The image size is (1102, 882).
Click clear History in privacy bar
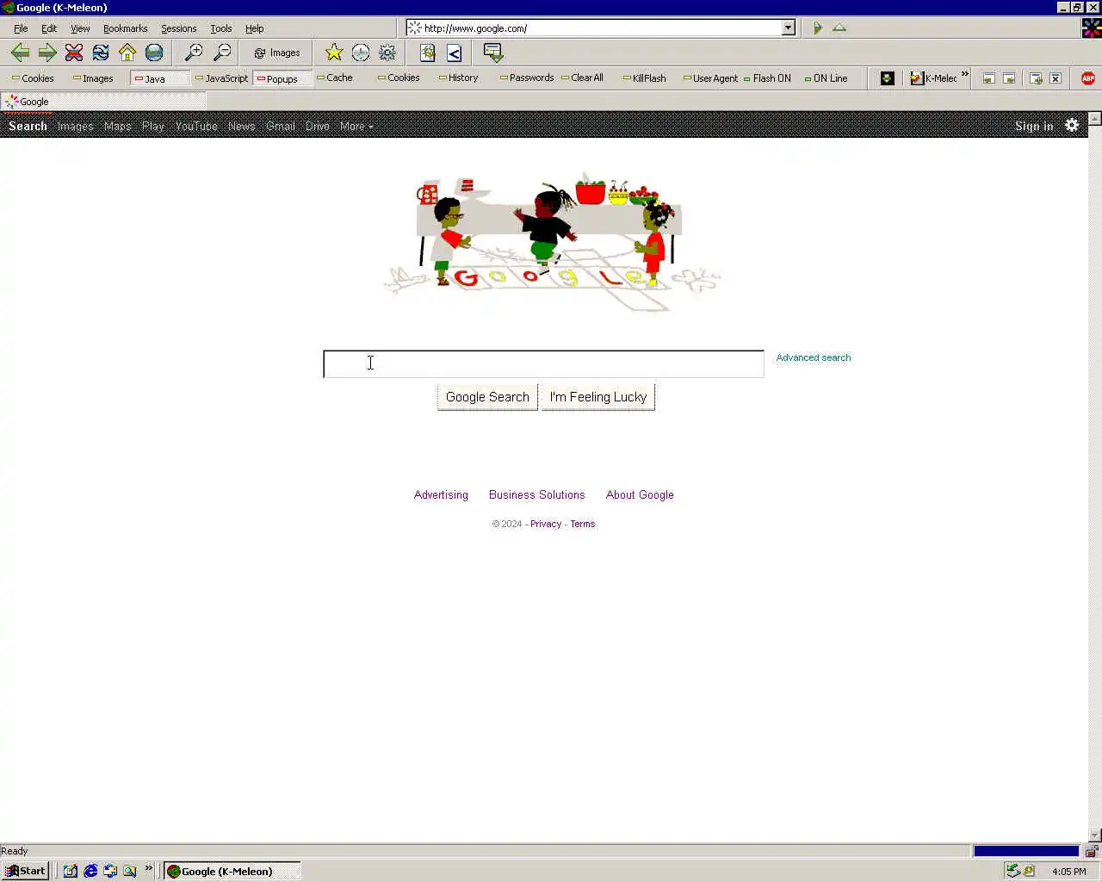pos(458,78)
